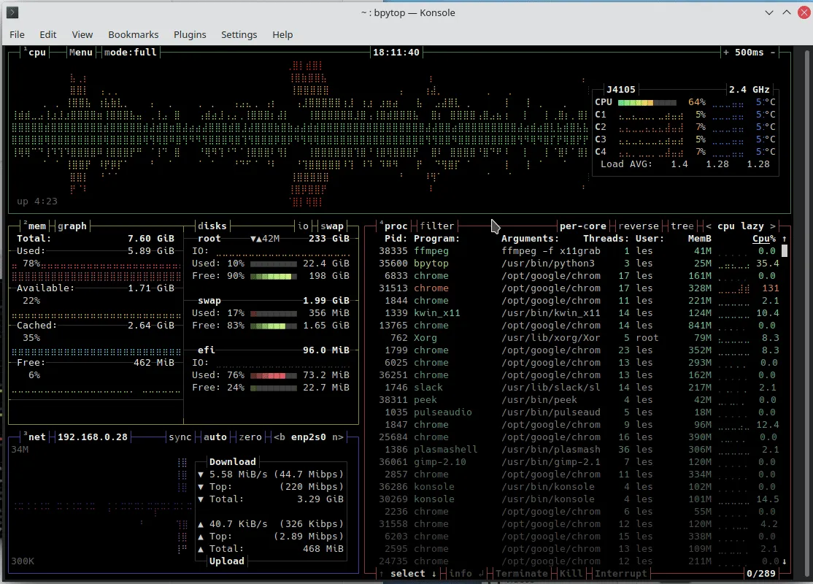
Task: Select the peek process row
Action: point(577,400)
